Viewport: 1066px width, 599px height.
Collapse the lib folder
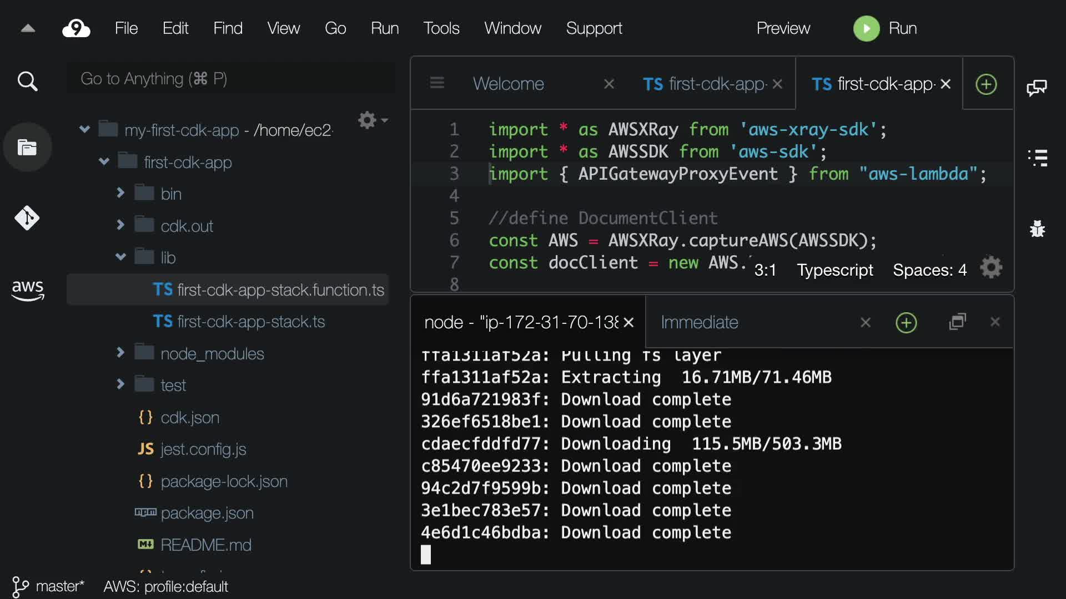click(120, 257)
